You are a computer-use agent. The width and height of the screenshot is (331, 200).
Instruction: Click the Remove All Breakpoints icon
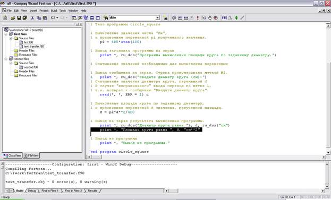point(216,18)
